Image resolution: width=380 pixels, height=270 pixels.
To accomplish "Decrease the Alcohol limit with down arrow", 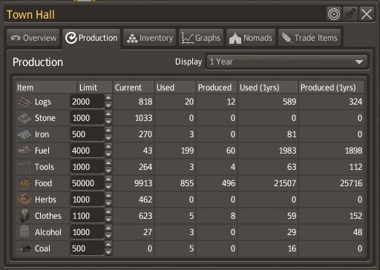I will point(108,236).
